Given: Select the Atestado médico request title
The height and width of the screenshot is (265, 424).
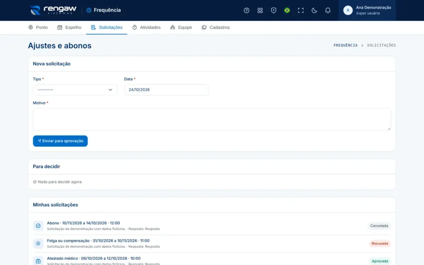Looking at the screenshot, I should click(94, 258).
